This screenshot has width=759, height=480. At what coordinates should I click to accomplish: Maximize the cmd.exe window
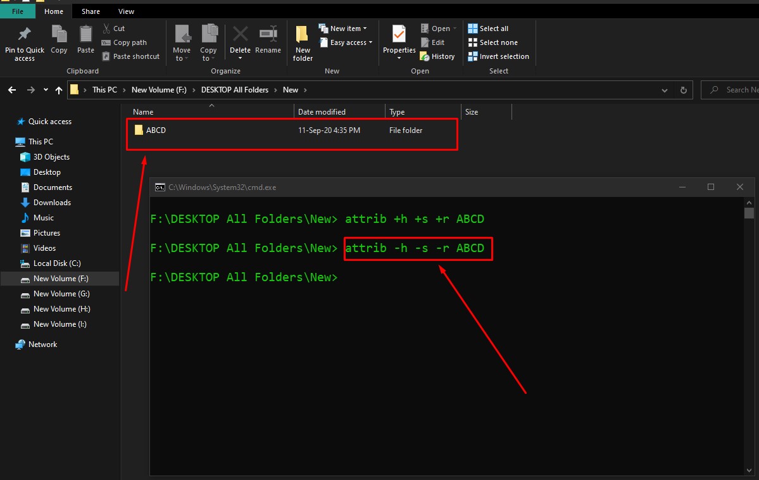711,187
